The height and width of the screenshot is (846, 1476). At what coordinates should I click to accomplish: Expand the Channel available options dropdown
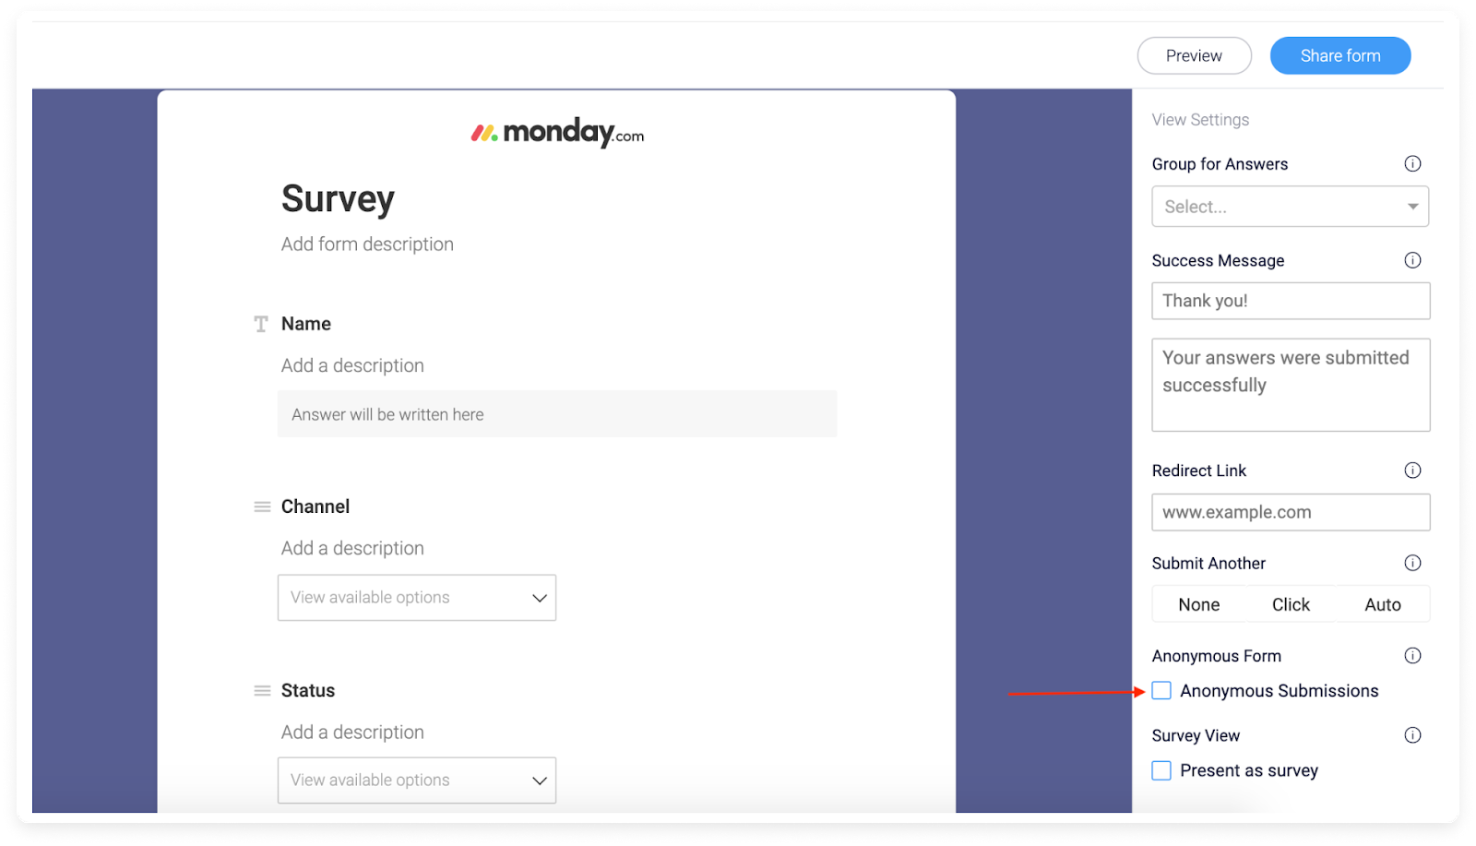417,598
